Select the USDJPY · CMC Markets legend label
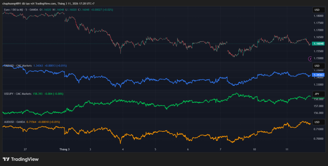Screen dimensions: 328x166 point(18,94)
